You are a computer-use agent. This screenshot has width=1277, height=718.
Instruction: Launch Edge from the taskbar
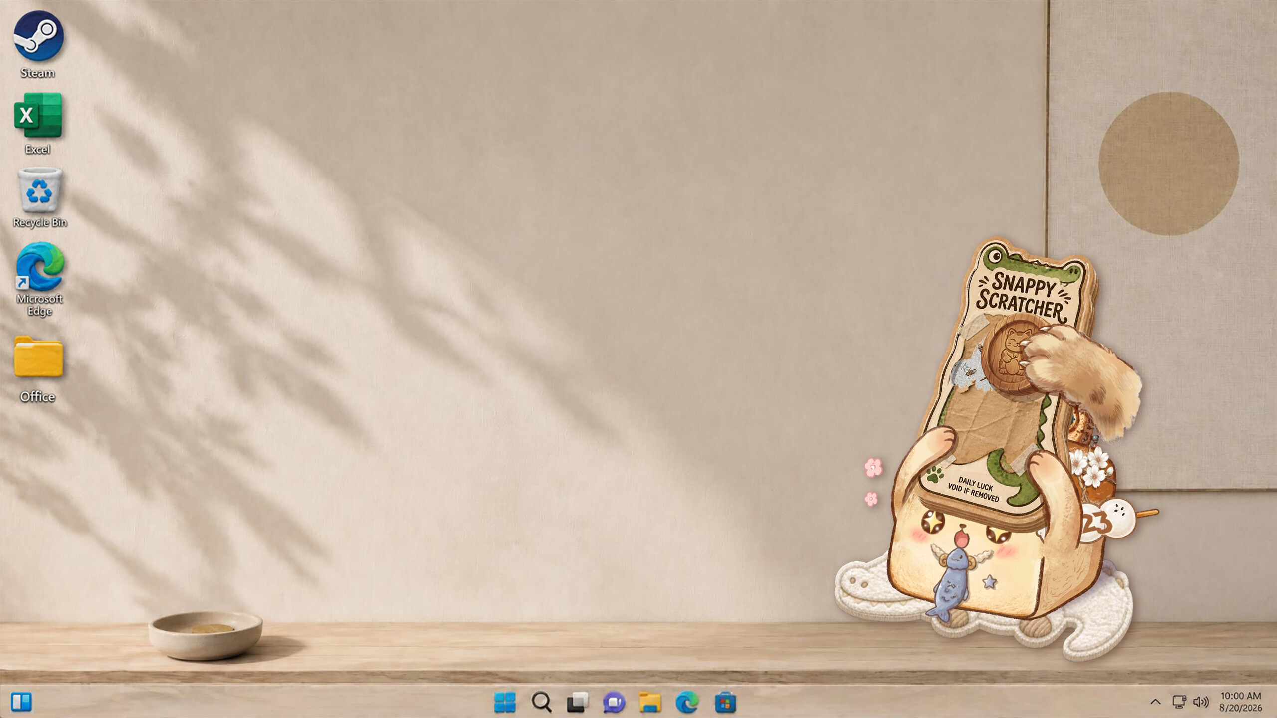[687, 702]
